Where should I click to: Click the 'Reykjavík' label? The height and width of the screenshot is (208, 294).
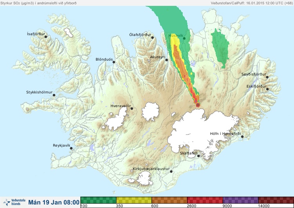point(62,145)
